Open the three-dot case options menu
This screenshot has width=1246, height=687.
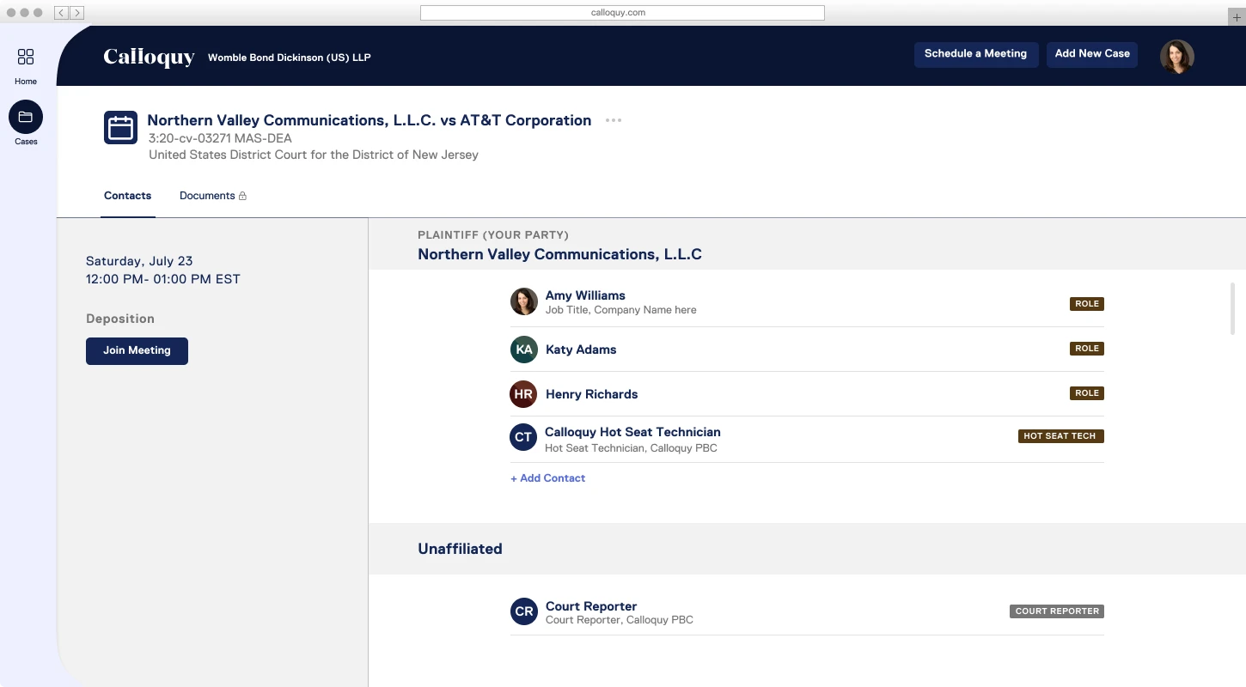(x=613, y=120)
